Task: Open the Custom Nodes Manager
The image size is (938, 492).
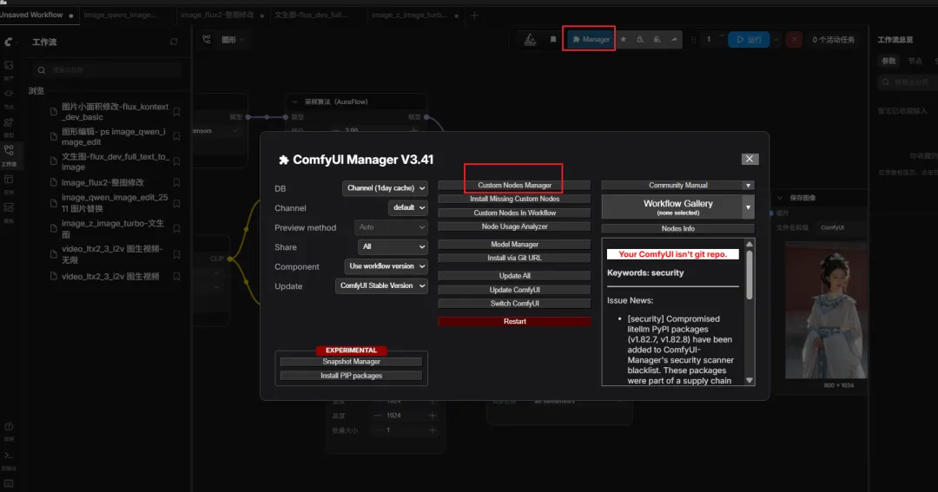Action: tap(514, 186)
